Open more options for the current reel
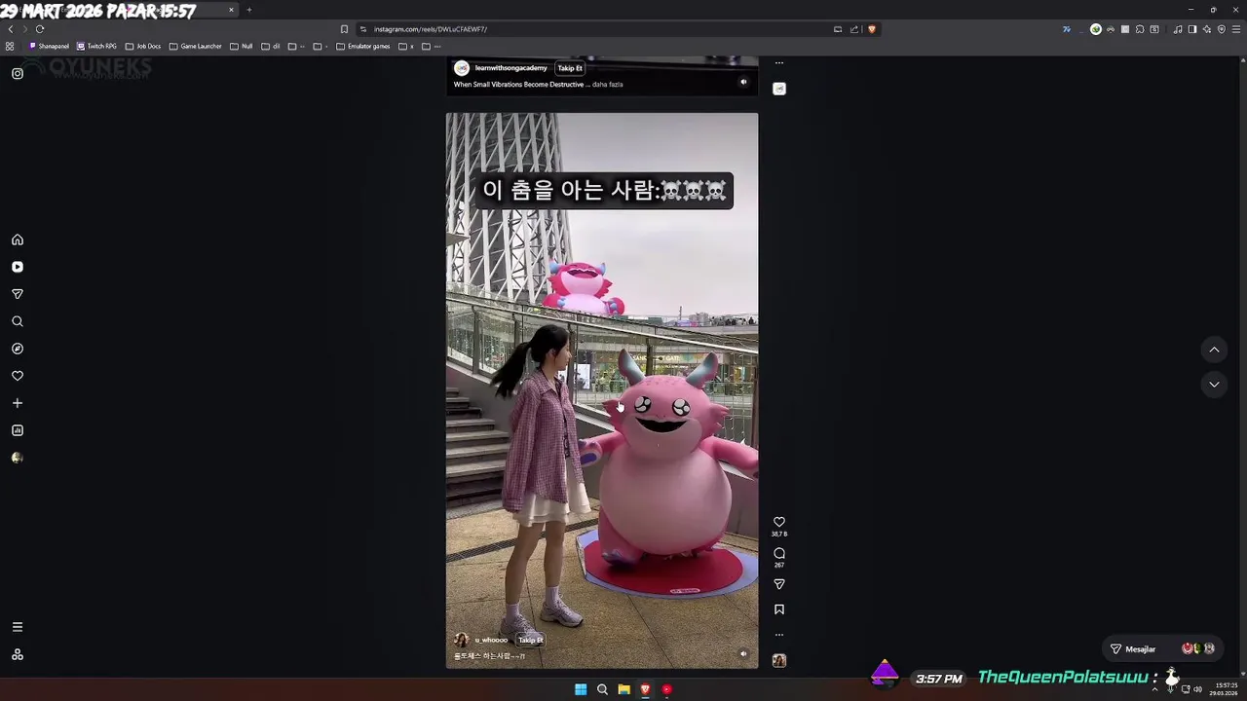1247x701 pixels. [x=779, y=635]
